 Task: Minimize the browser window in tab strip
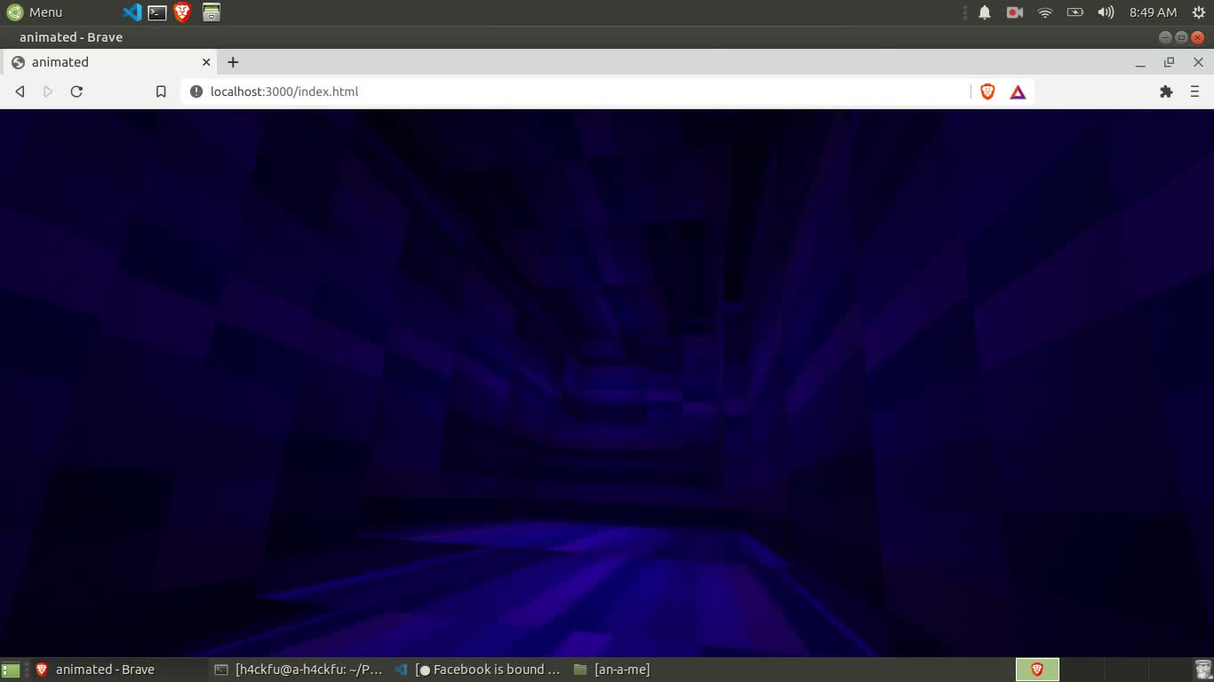point(1140,63)
